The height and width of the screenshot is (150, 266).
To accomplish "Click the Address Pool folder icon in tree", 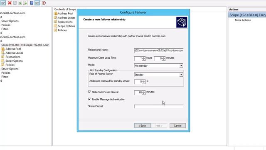I will [3, 49].
